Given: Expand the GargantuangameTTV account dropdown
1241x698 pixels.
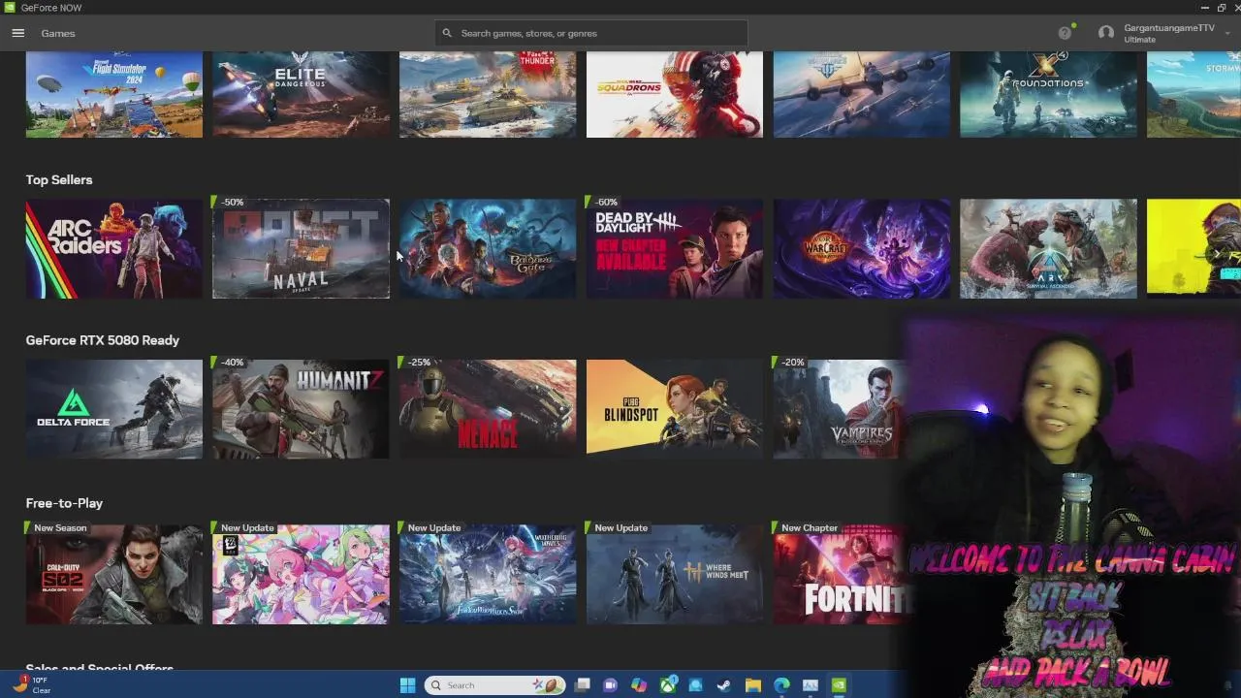Looking at the screenshot, I should 1227,33.
